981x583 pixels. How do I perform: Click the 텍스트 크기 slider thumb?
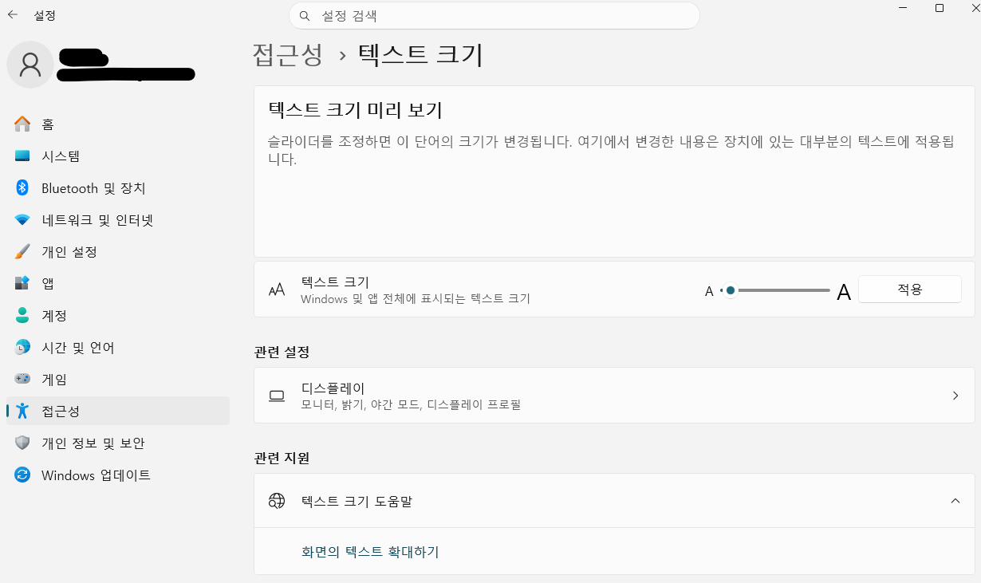pyautogui.click(x=730, y=290)
